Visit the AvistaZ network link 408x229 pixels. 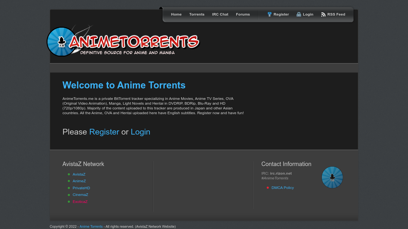79,174
